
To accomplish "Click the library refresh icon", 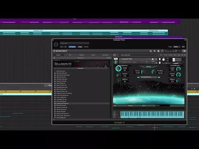I will (x=54, y=58).
